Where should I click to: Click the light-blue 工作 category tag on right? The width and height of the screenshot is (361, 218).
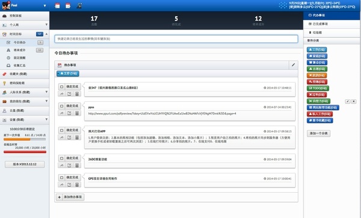point(317,50)
